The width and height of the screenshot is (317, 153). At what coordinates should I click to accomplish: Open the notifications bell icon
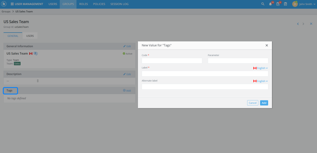coord(270,4)
